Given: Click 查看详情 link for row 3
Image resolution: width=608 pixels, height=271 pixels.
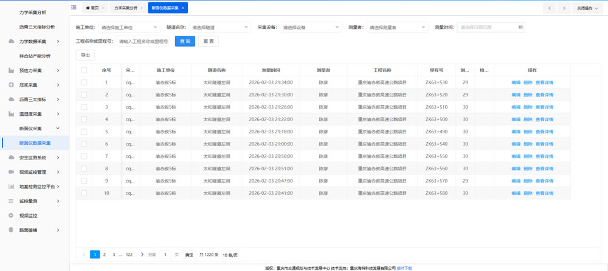Looking at the screenshot, I should (544, 107).
